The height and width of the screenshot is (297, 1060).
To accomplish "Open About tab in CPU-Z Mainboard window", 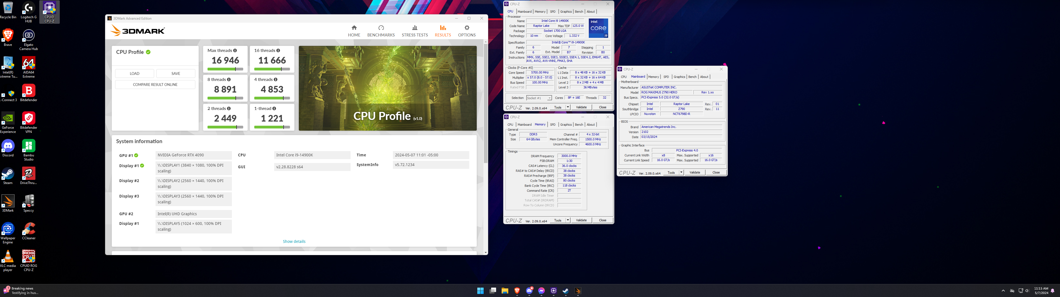I will click(704, 77).
